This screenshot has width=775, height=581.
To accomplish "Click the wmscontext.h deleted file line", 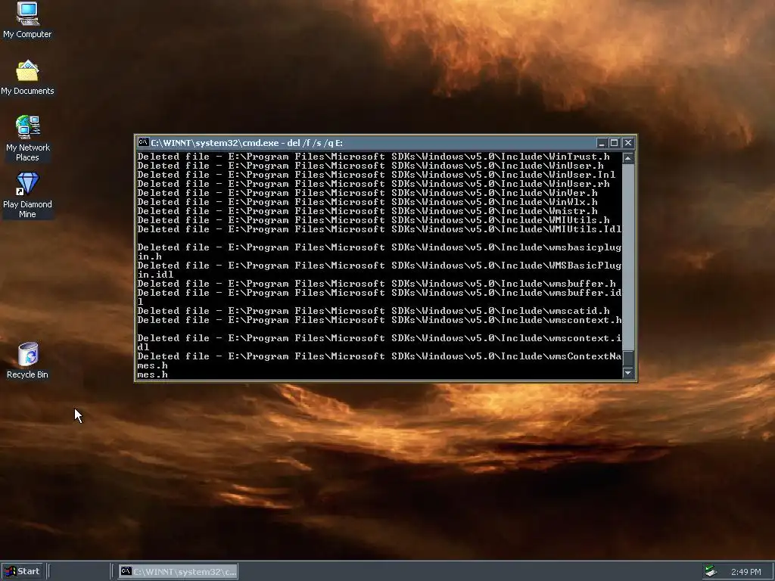I will point(380,320).
